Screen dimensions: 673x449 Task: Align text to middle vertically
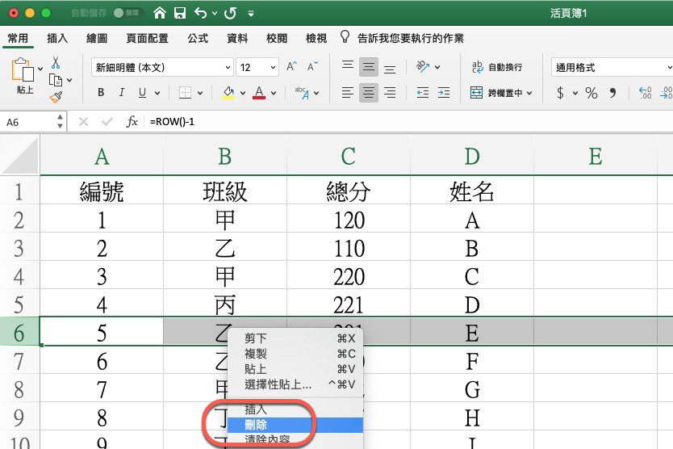click(368, 67)
